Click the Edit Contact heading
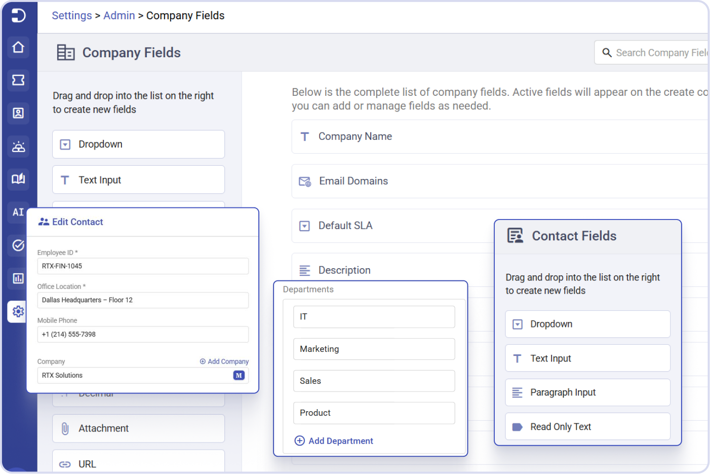This screenshot has width=710, height=474. tap(77, 222)
